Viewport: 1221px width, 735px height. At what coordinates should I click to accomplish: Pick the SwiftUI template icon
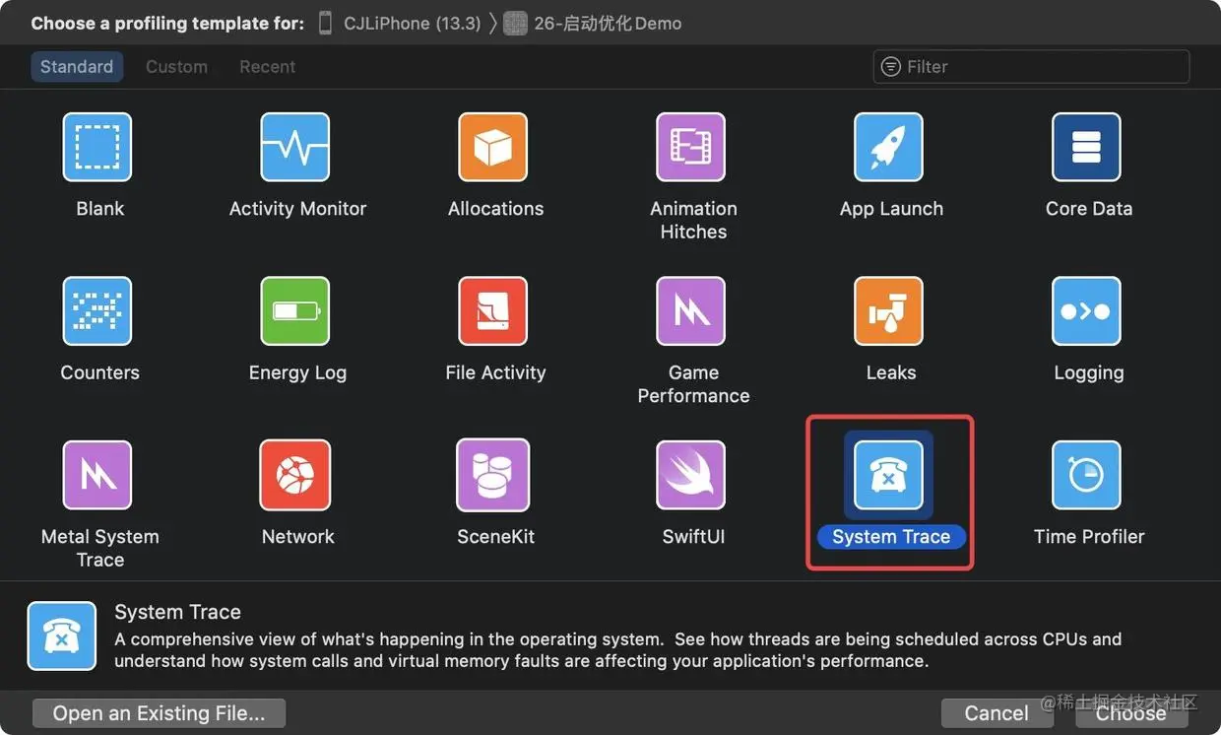point(691,475)
